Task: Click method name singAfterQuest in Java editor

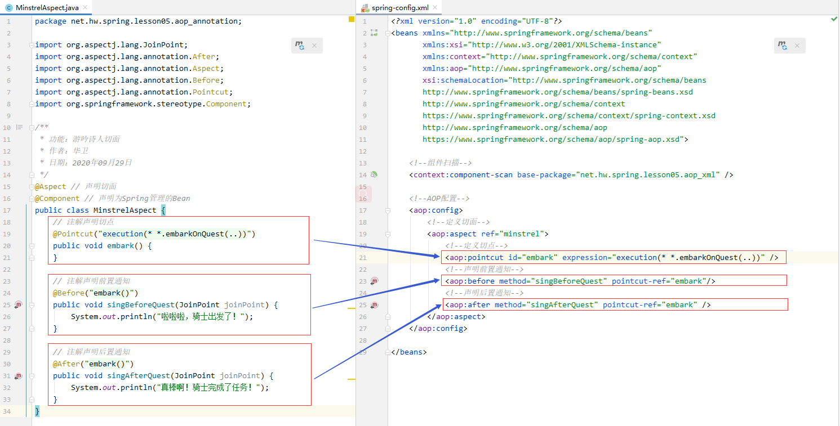Action: (139, 375)
